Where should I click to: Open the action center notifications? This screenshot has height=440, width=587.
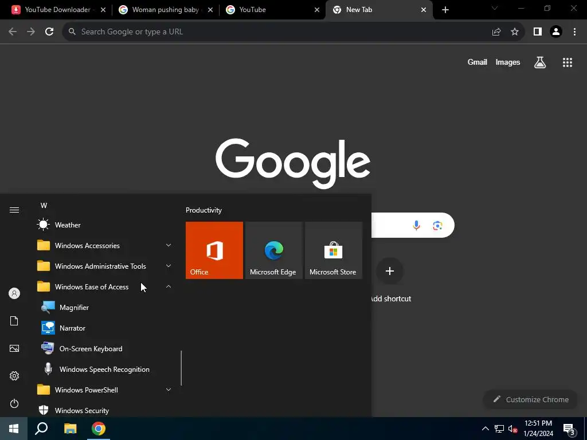tap(569, 429)
